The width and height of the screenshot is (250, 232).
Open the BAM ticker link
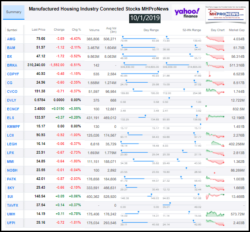click(11, 48)
